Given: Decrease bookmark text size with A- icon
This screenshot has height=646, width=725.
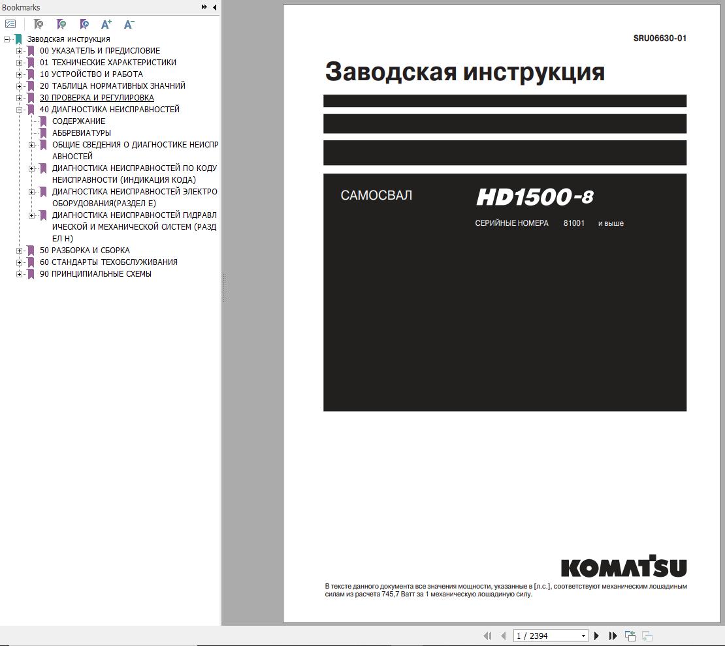Looking at the screenshot, I should coord(128,23).
